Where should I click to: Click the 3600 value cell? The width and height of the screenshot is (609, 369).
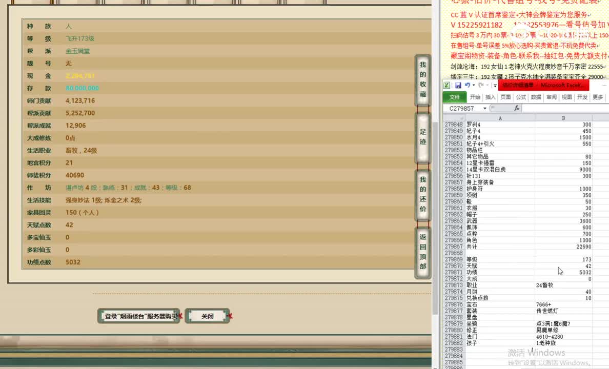point(563,220)
